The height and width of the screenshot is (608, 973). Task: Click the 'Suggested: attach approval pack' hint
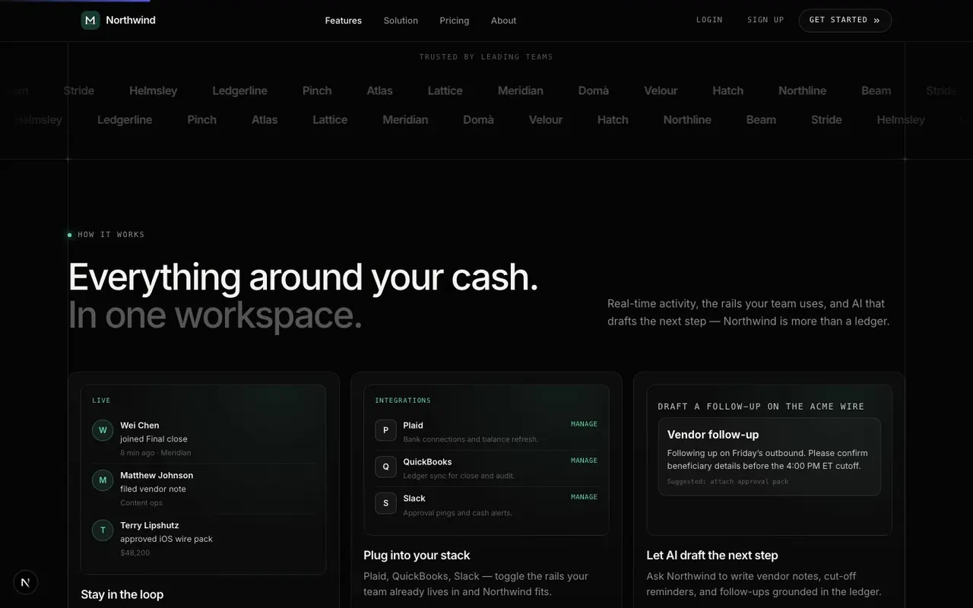pyautogui.click(x=728, y=482)
